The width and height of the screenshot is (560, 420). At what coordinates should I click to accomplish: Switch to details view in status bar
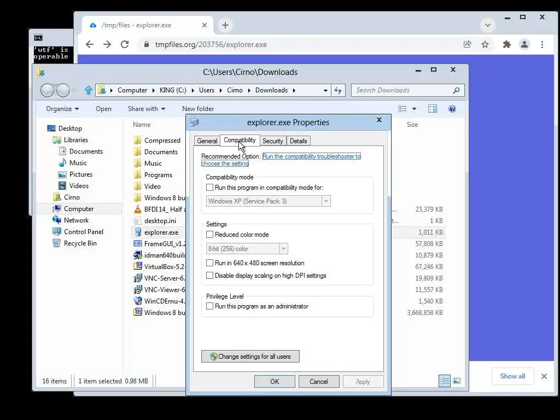(x=444, y=381)
